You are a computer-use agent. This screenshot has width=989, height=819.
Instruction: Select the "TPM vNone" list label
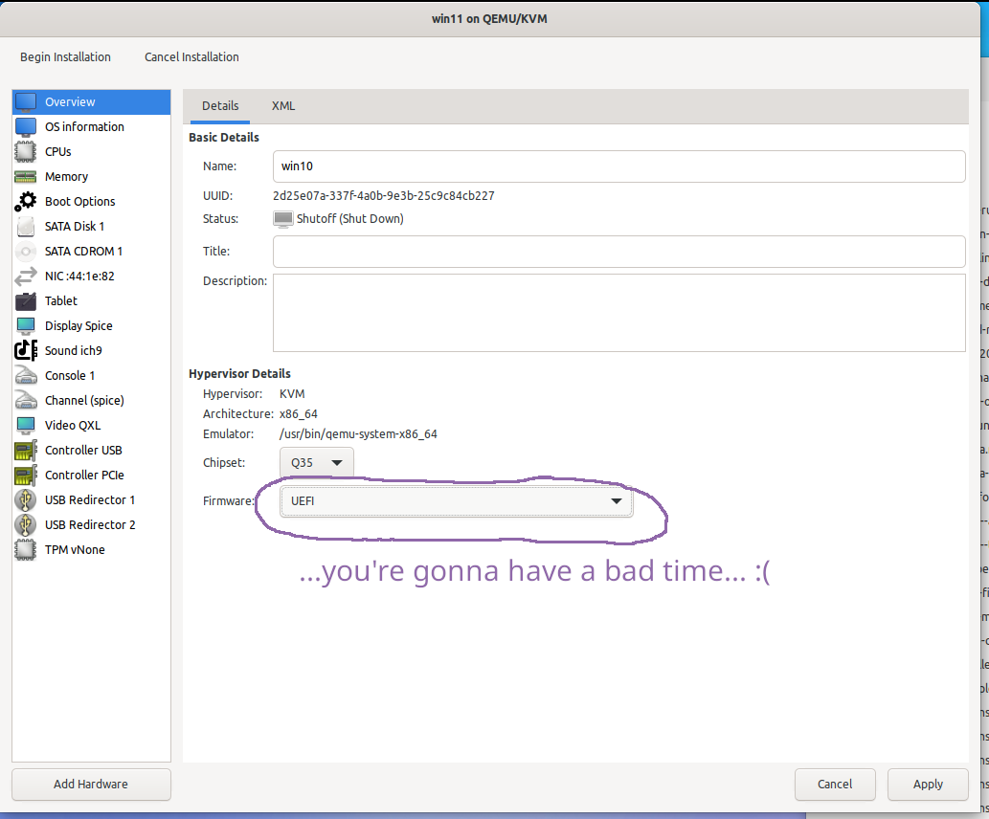[x=75, y=550]
